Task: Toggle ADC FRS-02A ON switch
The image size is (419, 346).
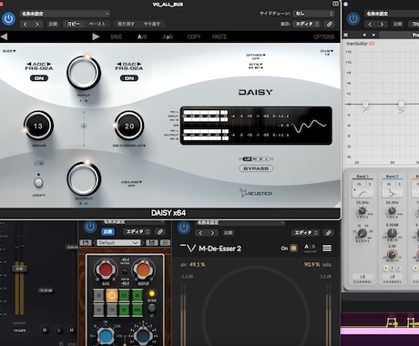Action: [x=39, y=78]
